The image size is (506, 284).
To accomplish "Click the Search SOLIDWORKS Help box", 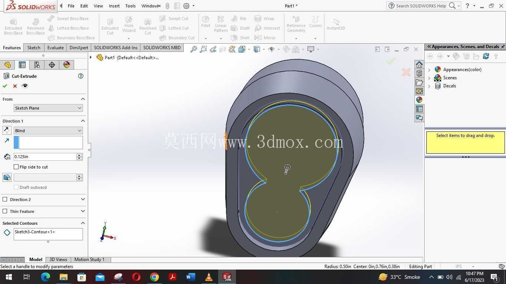I will (421, 6).
